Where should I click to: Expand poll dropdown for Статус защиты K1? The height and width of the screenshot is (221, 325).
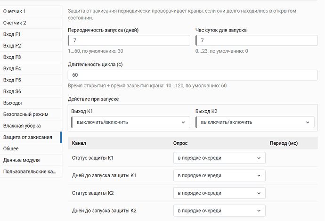[x=219, y=158]
